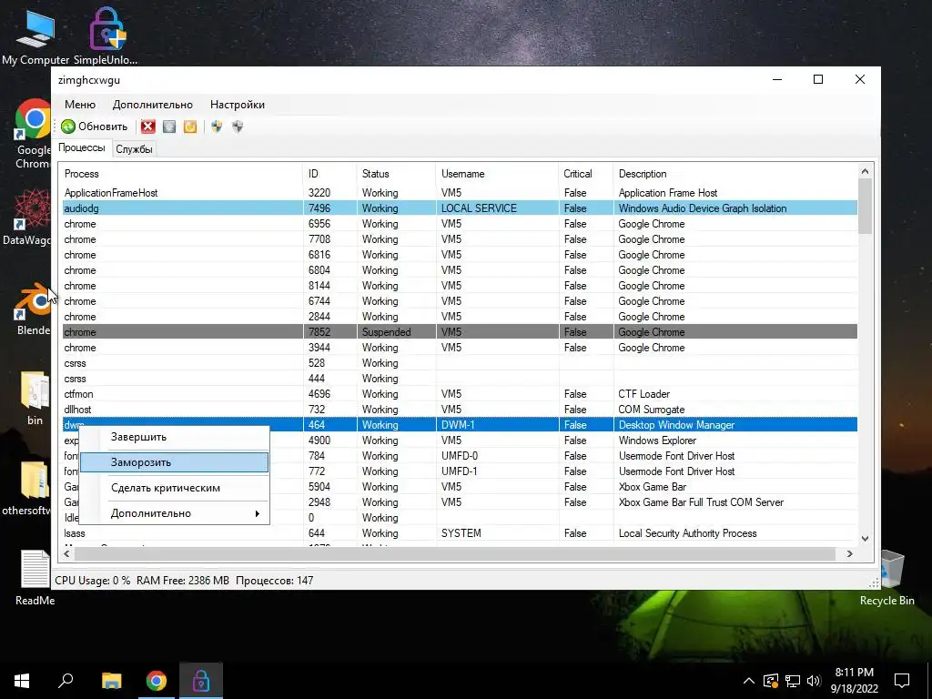Open Chrome from the taskbar

click(157, 681)
